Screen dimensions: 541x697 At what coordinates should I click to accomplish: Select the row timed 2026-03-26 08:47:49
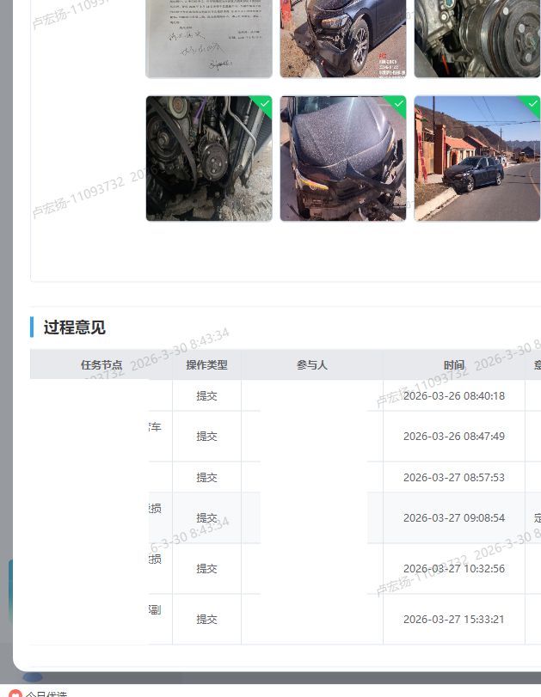click(453, 437)
